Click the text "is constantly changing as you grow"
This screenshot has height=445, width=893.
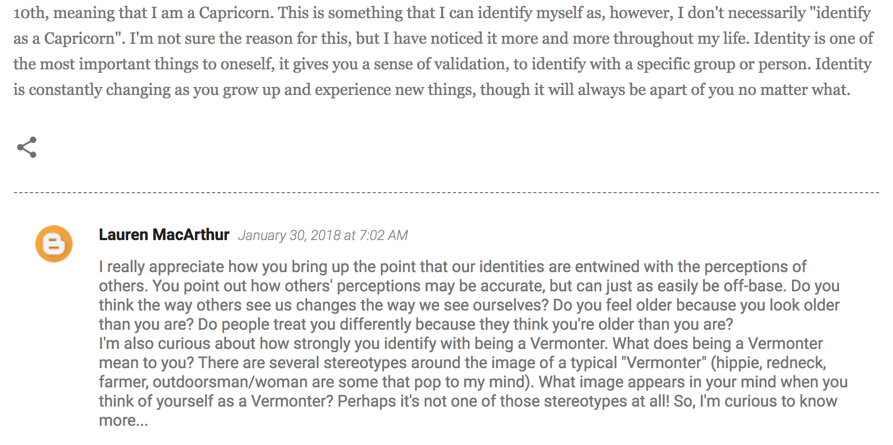(147, 90)
